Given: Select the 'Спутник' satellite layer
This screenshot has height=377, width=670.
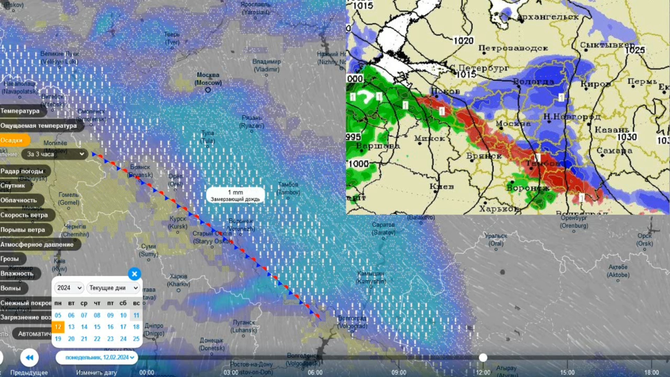Looking at the screenshot, I should pyautogui.click(x=13, y=186).
